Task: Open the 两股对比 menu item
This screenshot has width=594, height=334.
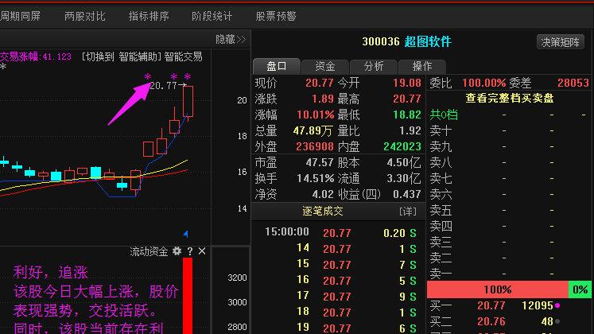Action: 85,16
